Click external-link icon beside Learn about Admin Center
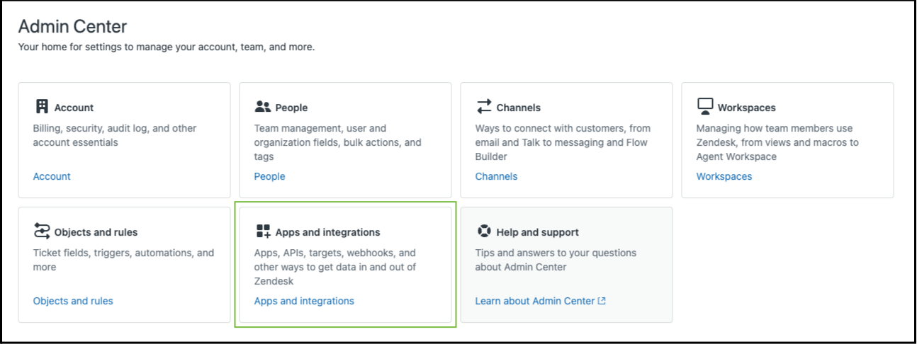The height and width of the screenshot is (344, 917). (602, 301)
